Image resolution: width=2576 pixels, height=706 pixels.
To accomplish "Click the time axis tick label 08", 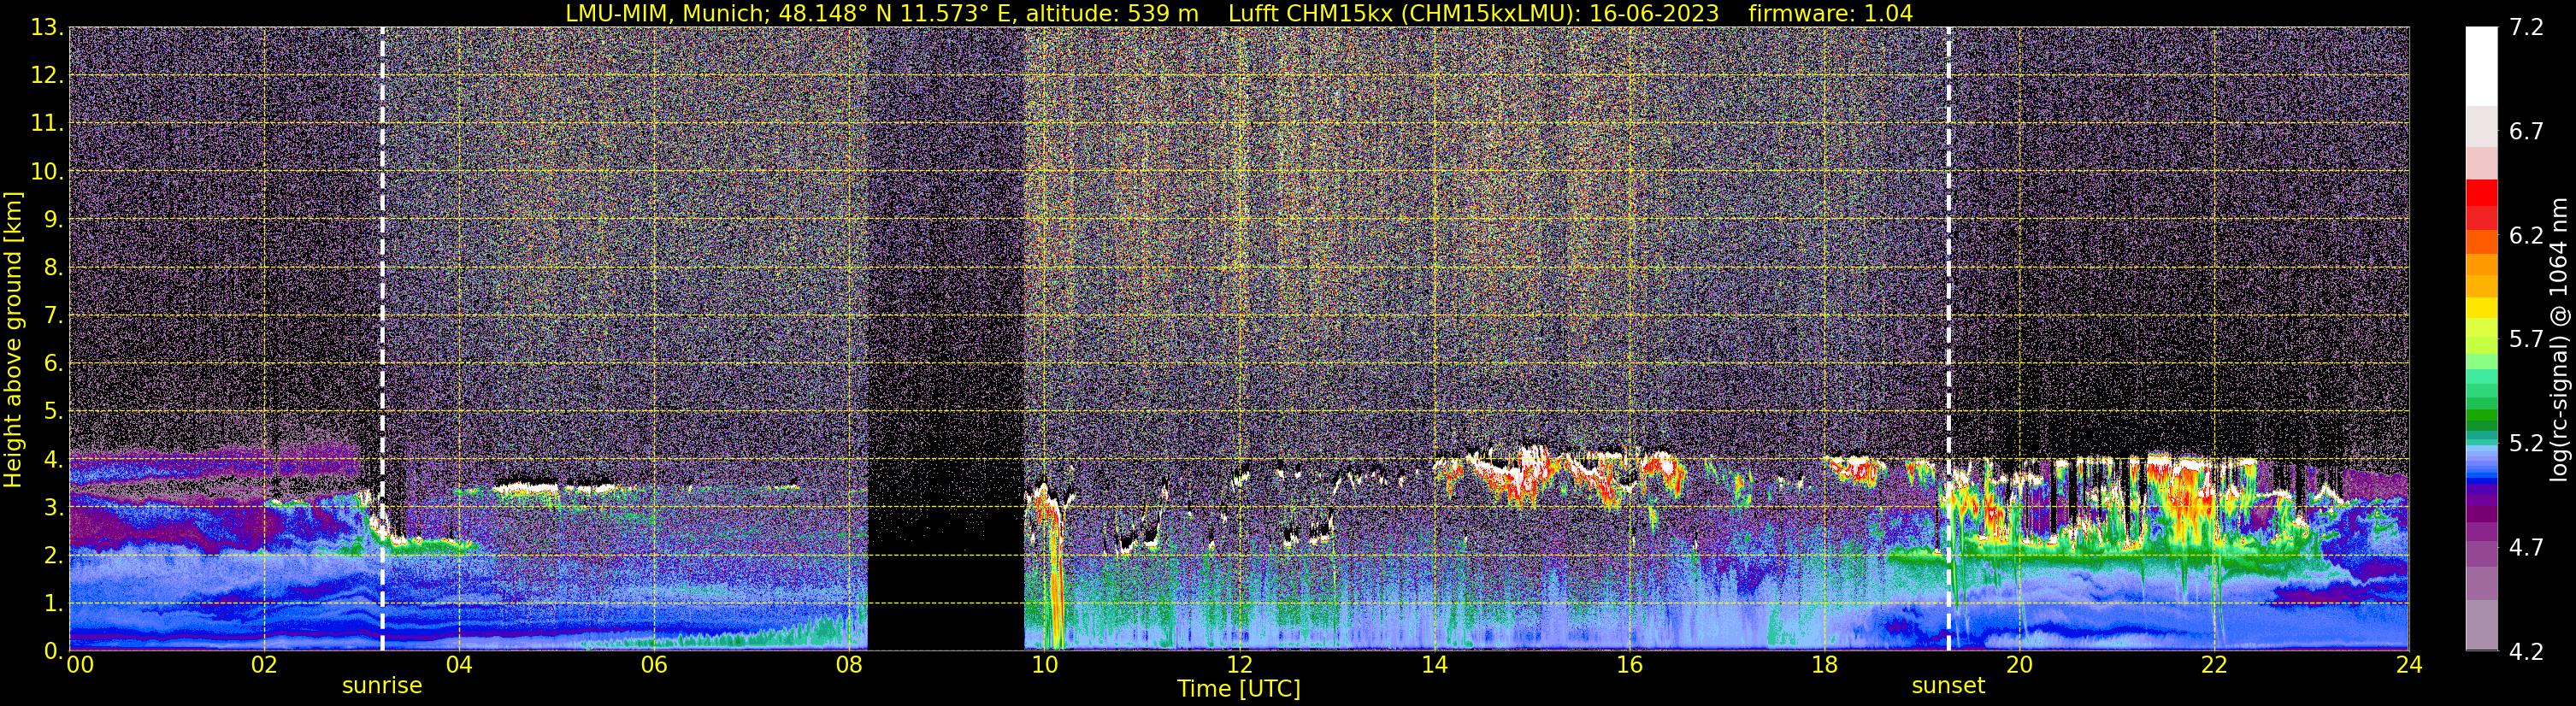I will [849, 666].
